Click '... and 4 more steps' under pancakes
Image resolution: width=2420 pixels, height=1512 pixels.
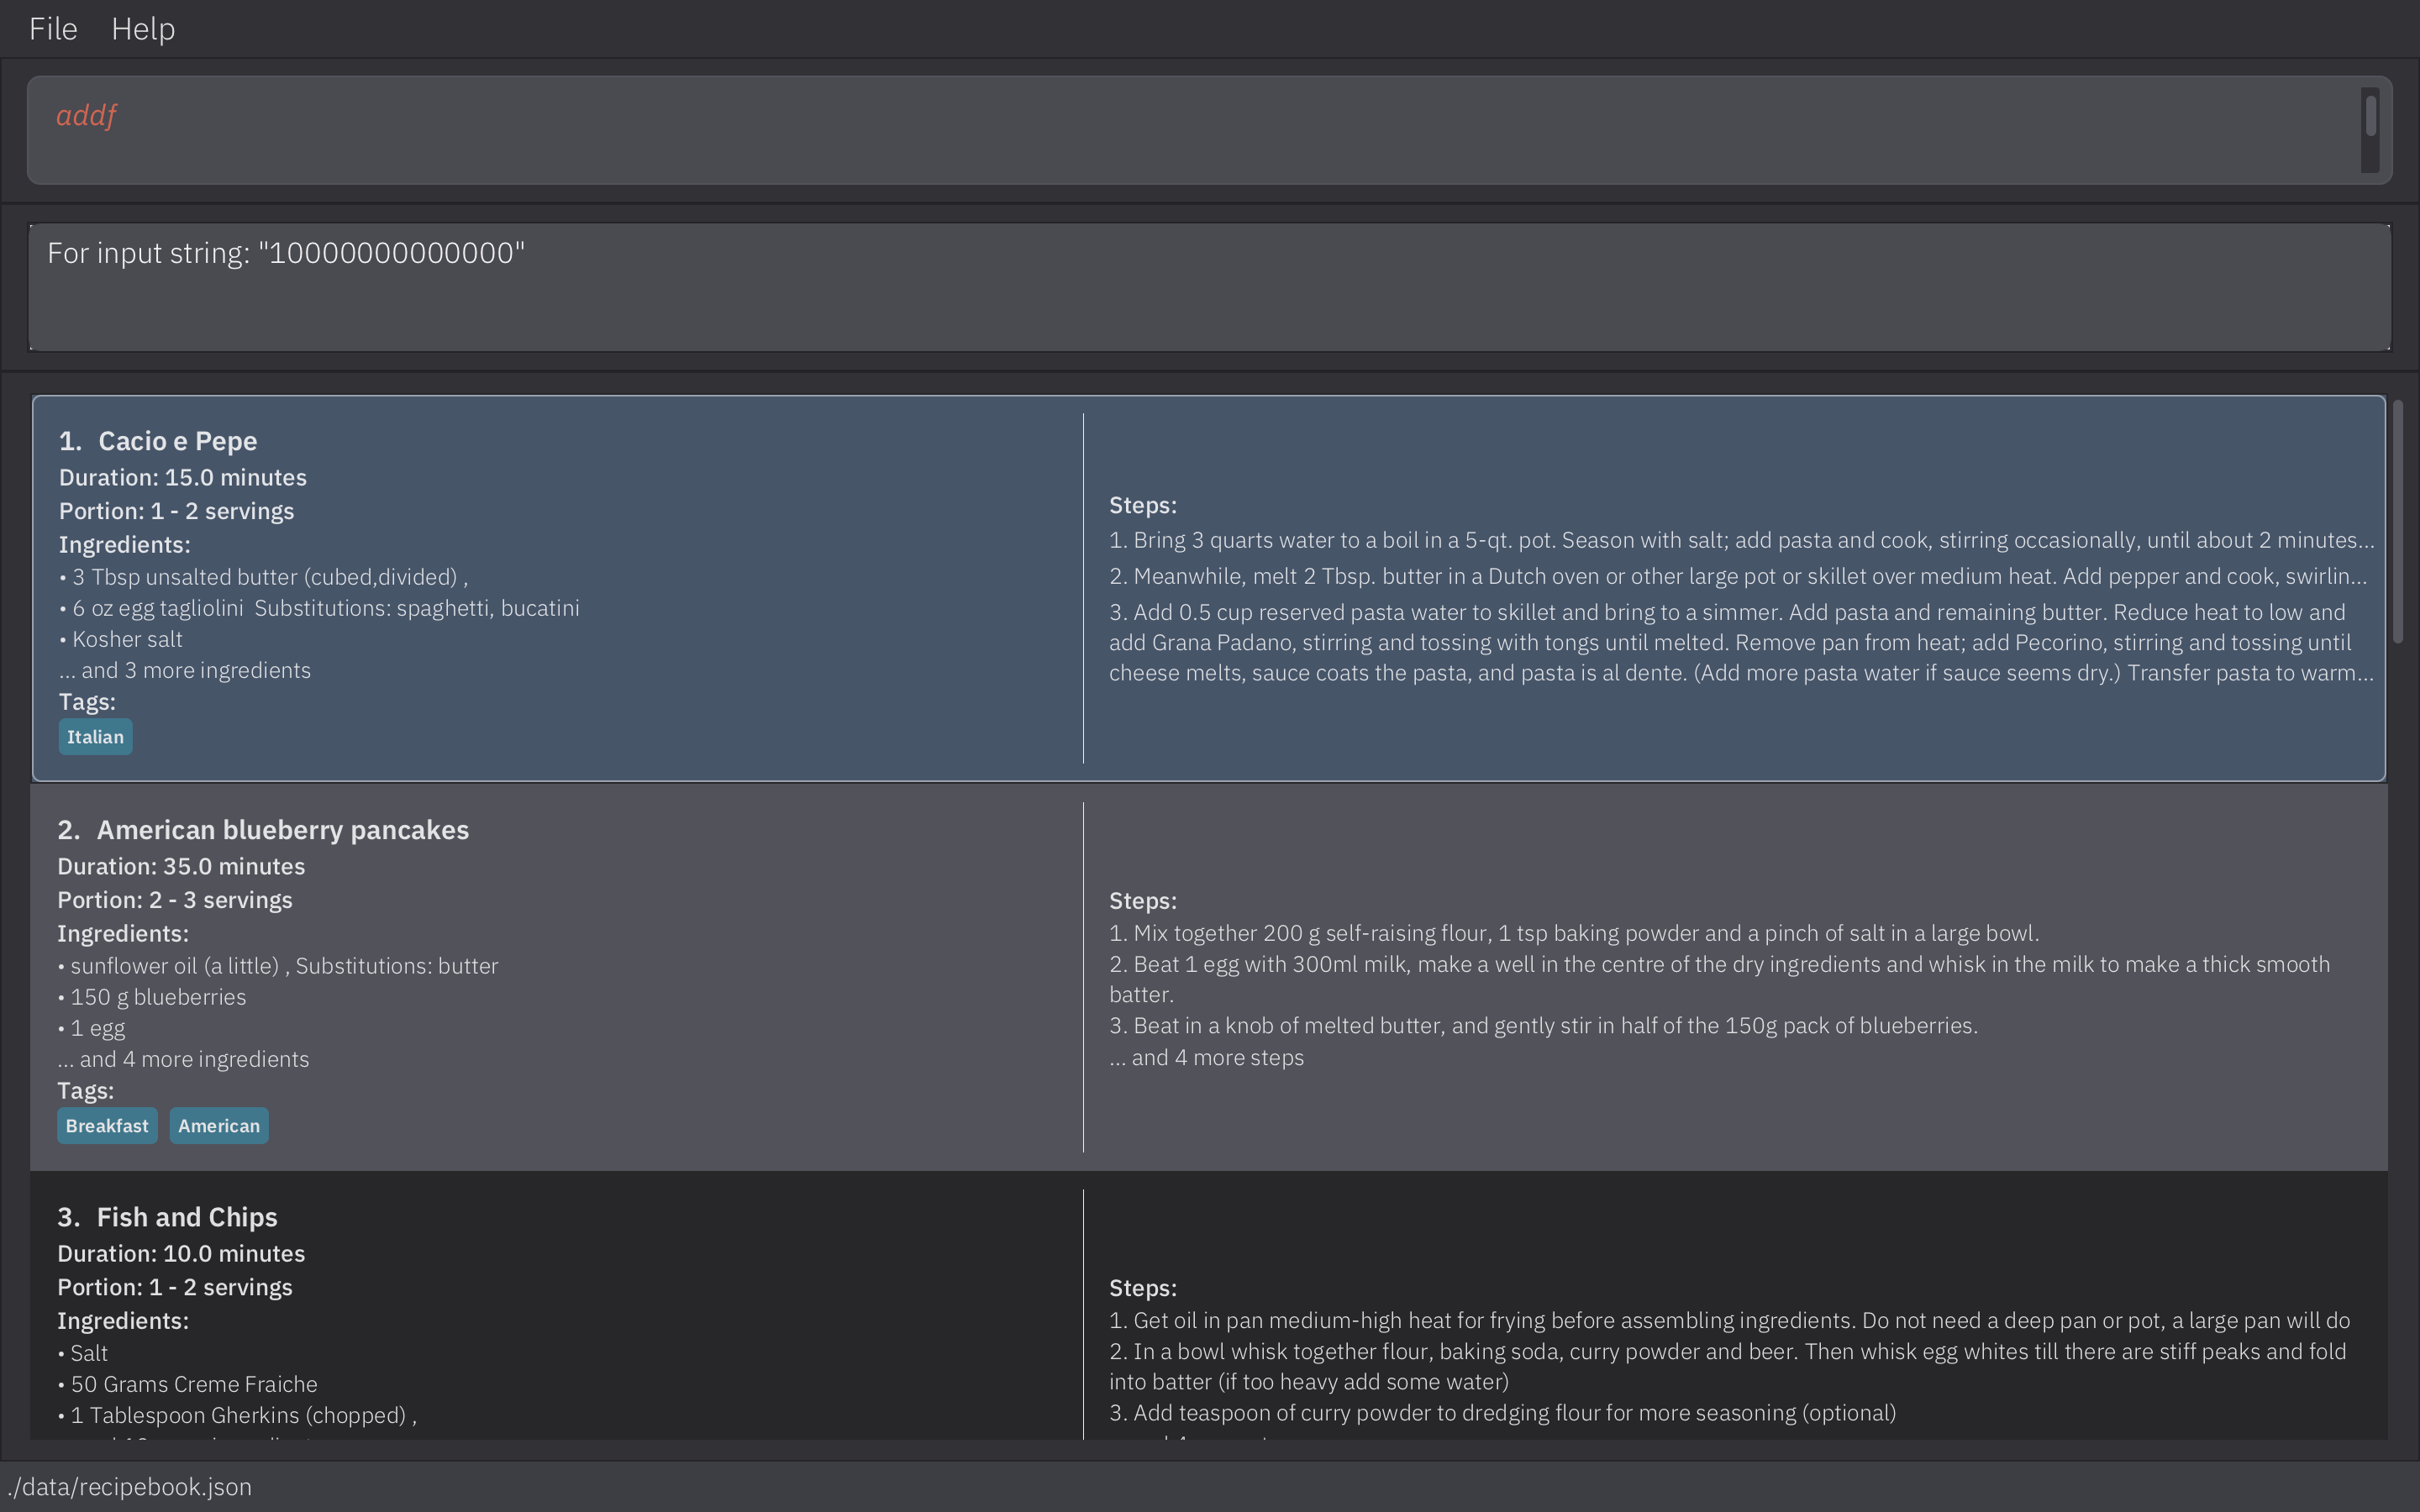(1206, 1057)
